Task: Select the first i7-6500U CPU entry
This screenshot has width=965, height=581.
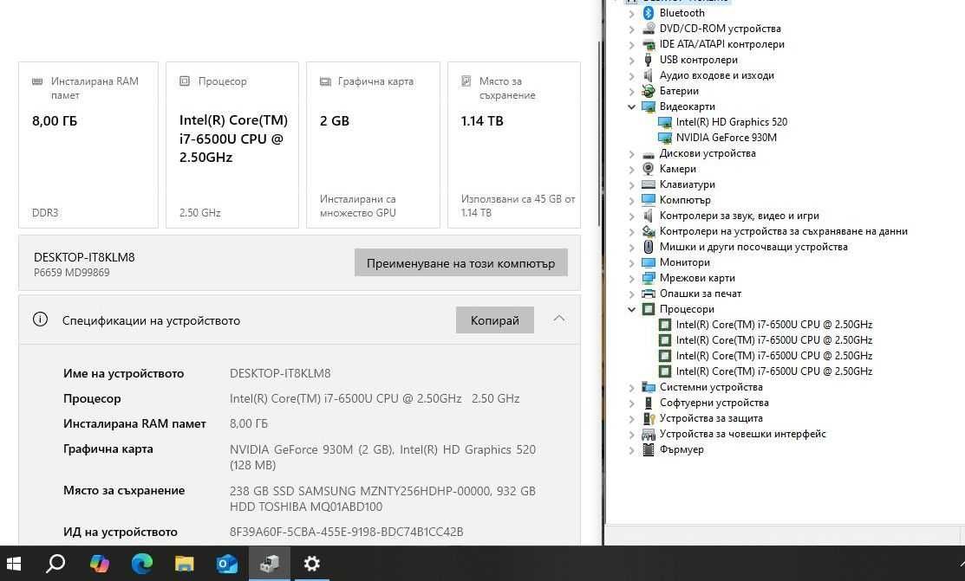Action: tap(773, 325)
